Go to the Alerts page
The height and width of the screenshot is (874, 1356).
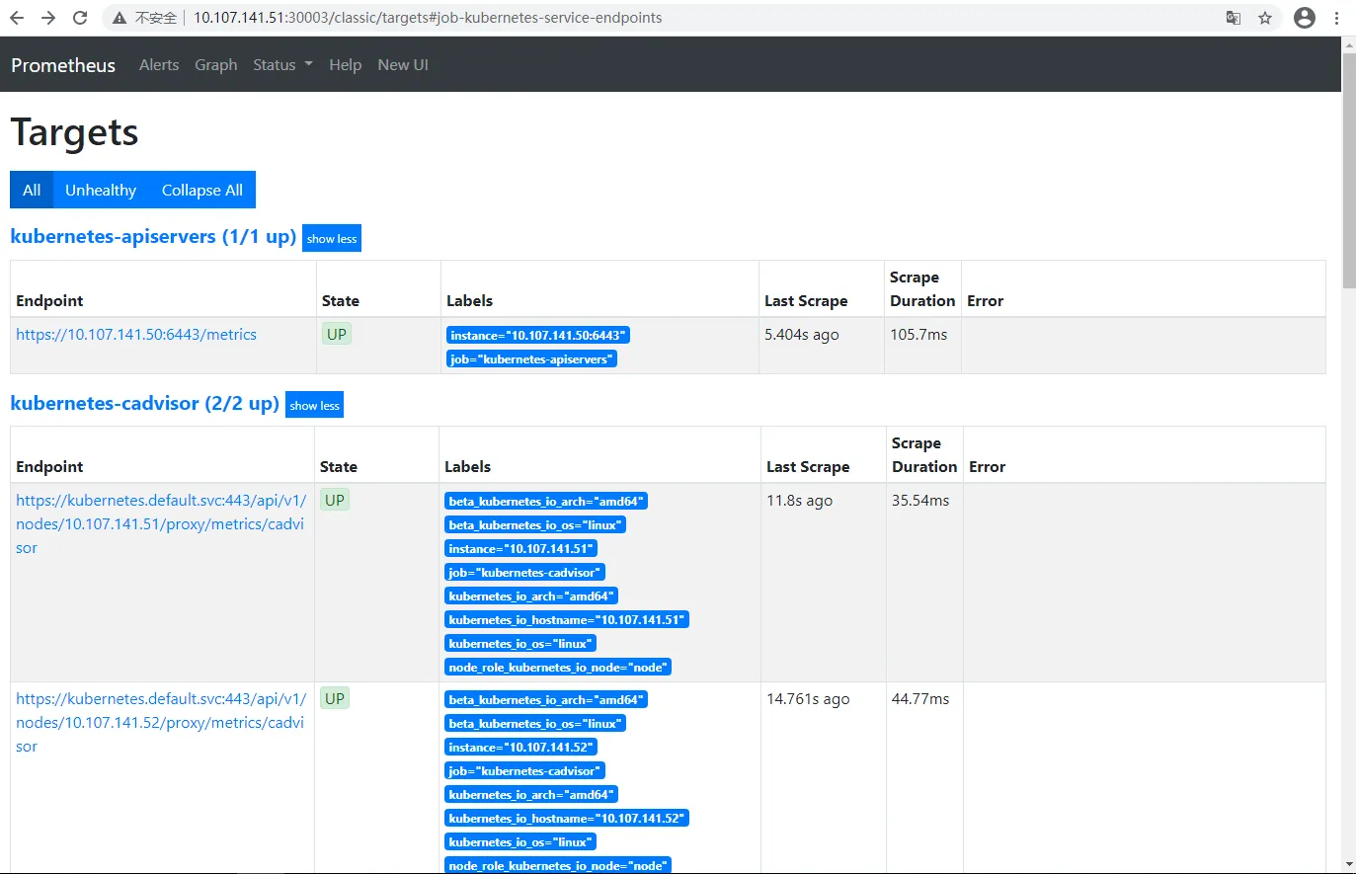(x=159, y=65)
